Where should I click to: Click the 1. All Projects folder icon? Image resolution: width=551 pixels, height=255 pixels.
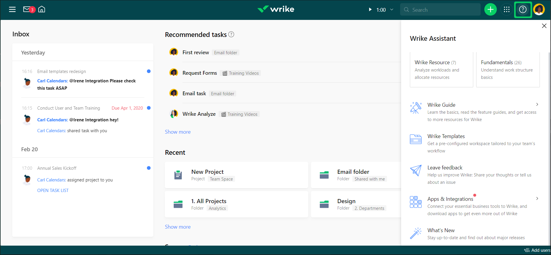(178, 204)
